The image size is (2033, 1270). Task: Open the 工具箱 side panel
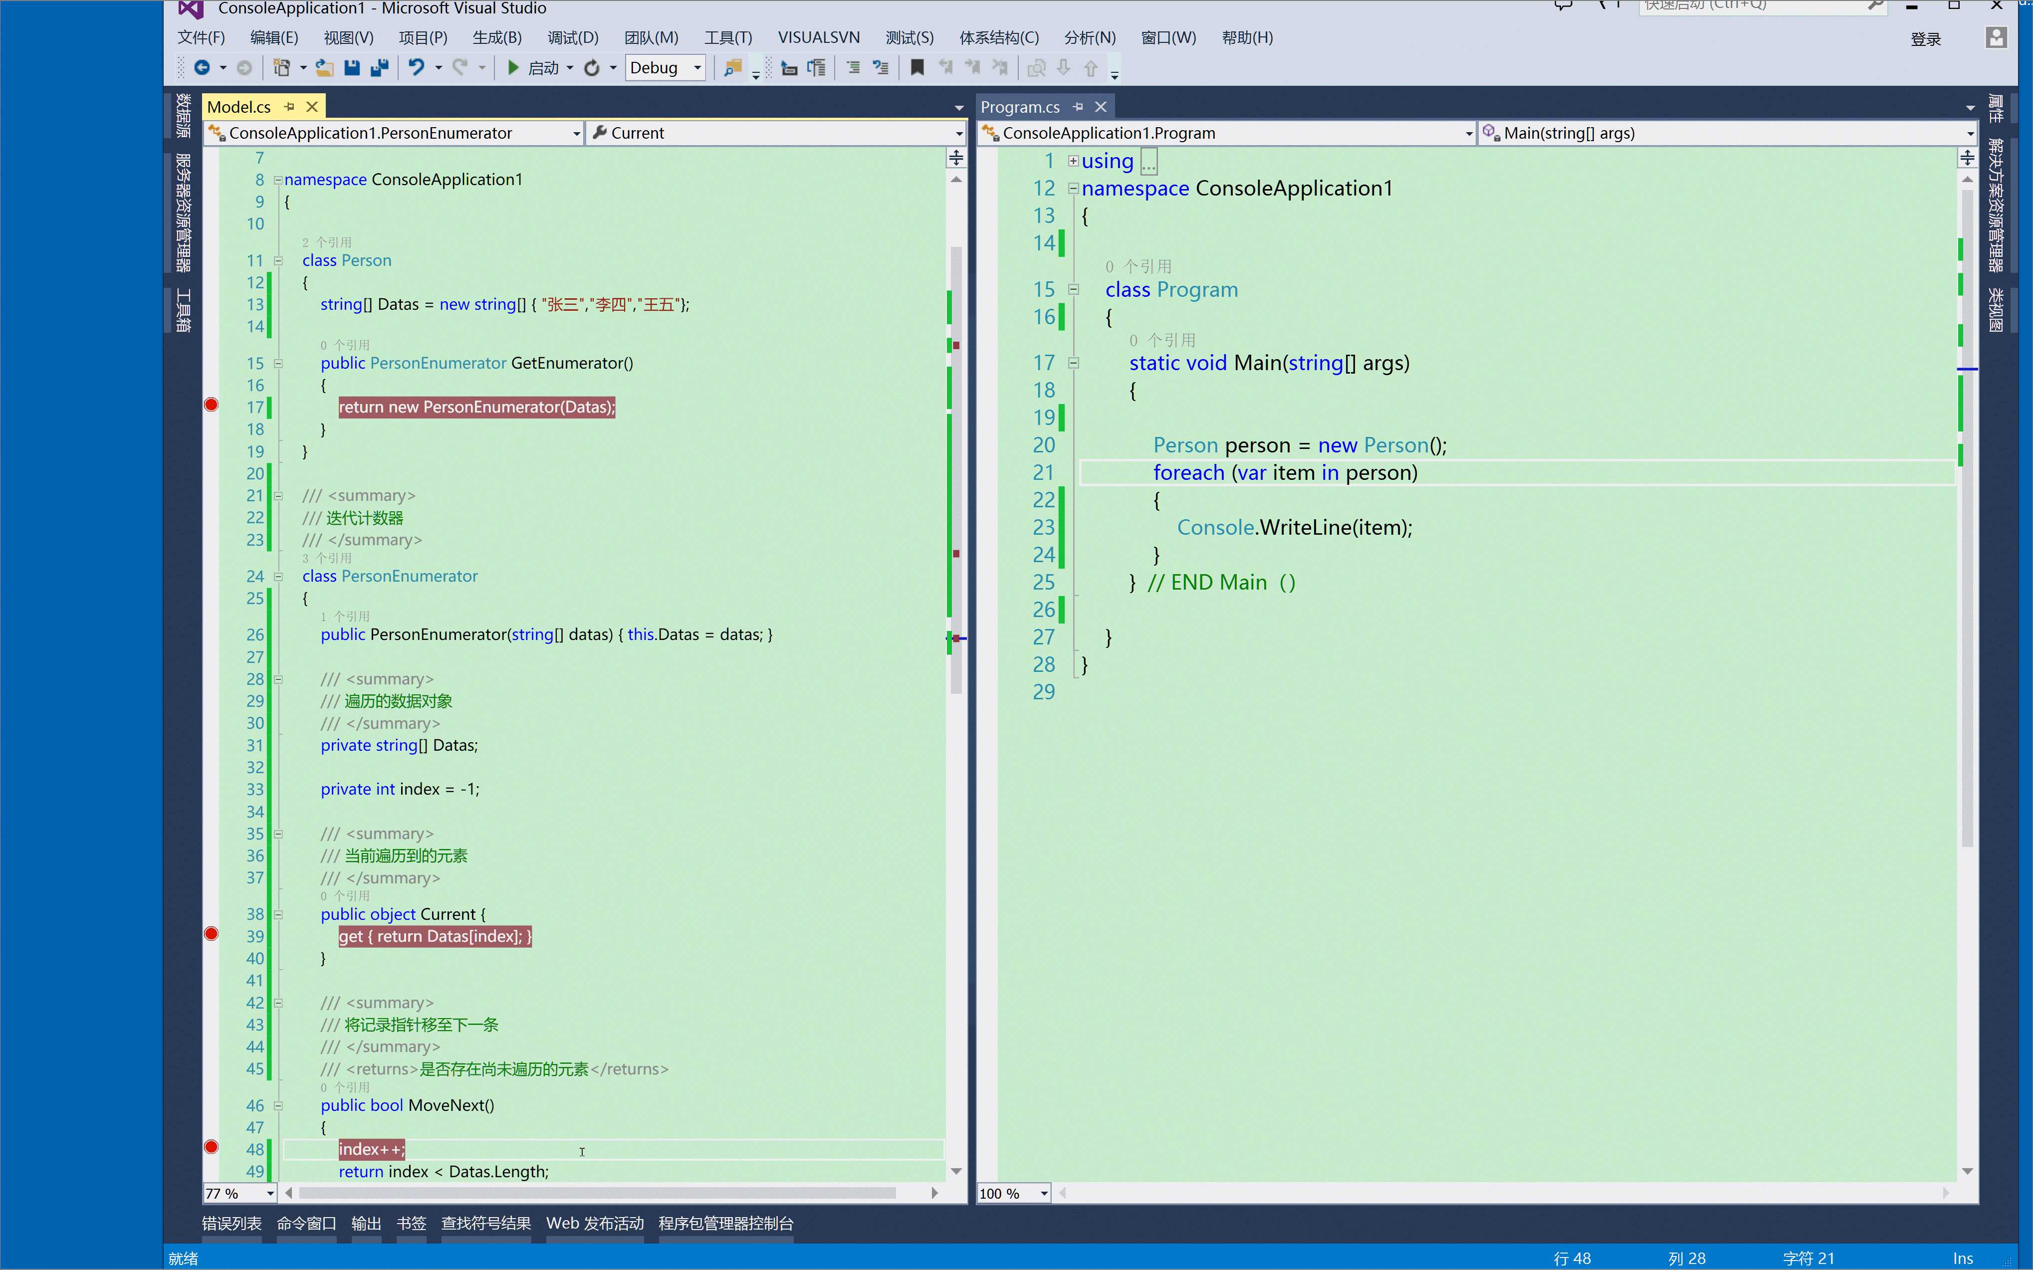click(x=183, y=310)
